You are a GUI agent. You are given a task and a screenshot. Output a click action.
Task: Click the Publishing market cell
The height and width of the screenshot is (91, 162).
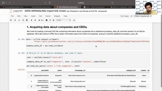[142, 86]
